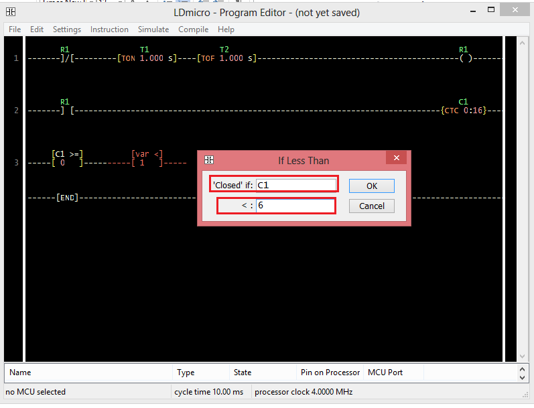Click the END rung marker
This screenshot has width=534, height=408.
pos(67,198)
